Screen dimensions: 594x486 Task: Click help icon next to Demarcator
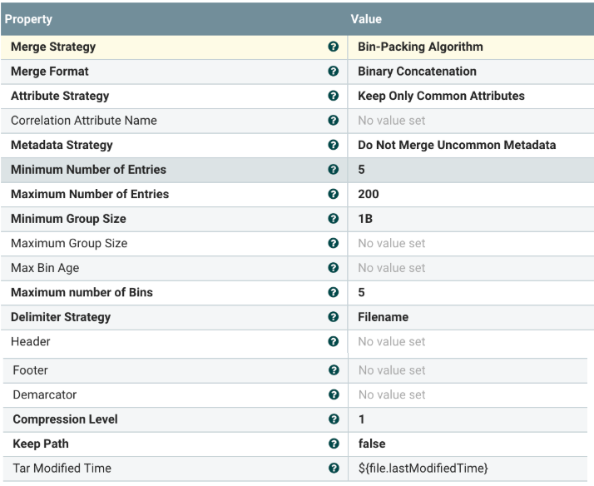coord(333,395)
